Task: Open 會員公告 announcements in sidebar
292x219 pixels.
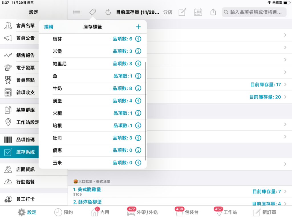Action: [19, 38]
